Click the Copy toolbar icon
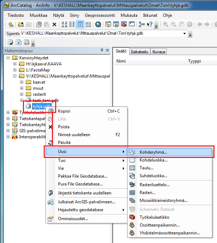The width and height of the screenshot is (217, 243). click(39, 24)
